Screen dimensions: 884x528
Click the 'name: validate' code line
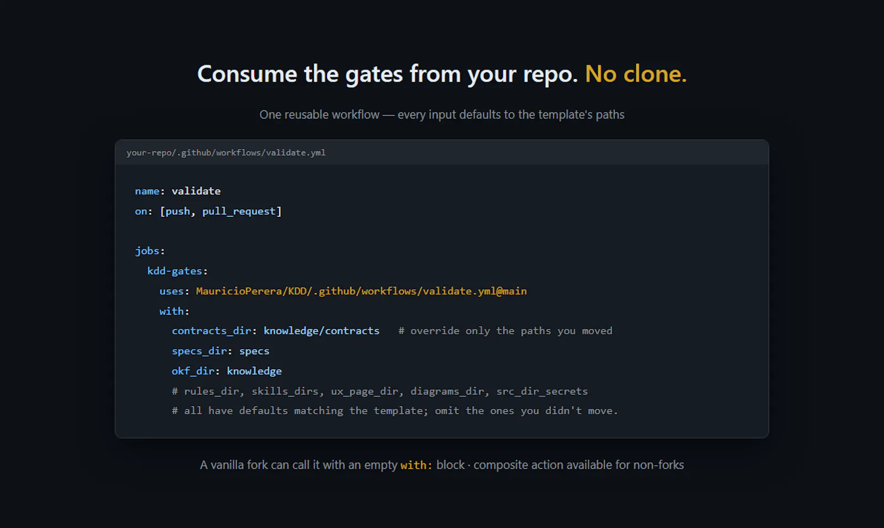coord(178,191)
